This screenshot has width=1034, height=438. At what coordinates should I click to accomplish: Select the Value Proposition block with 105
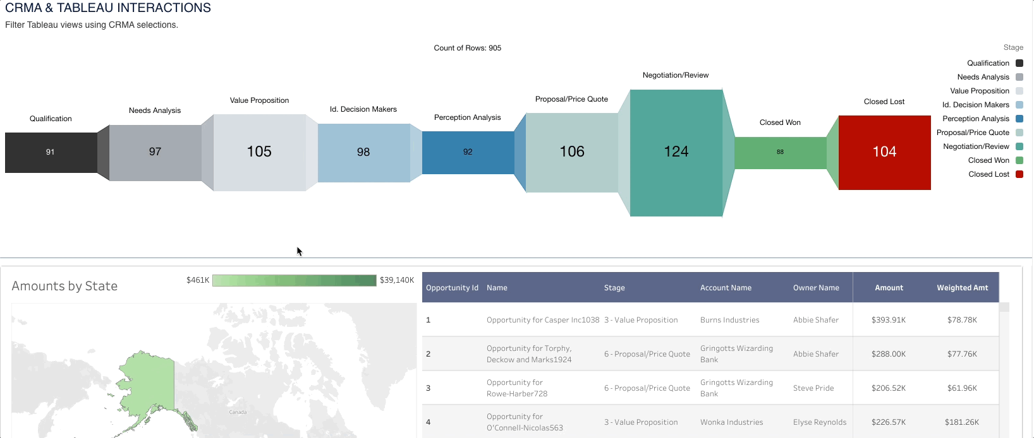259,152
